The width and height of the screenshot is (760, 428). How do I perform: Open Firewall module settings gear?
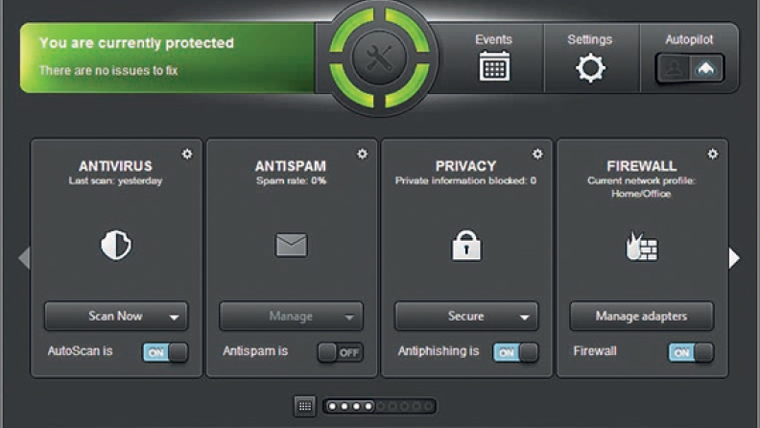tap(713, 155)
